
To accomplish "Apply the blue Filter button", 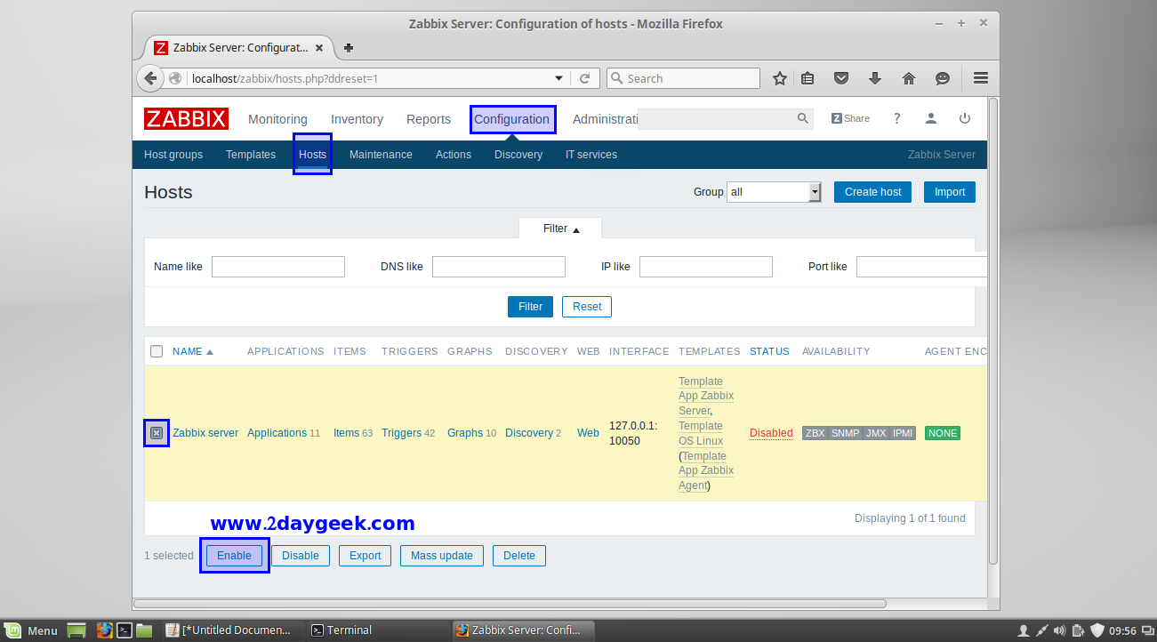I will click(x=530, y=307).
